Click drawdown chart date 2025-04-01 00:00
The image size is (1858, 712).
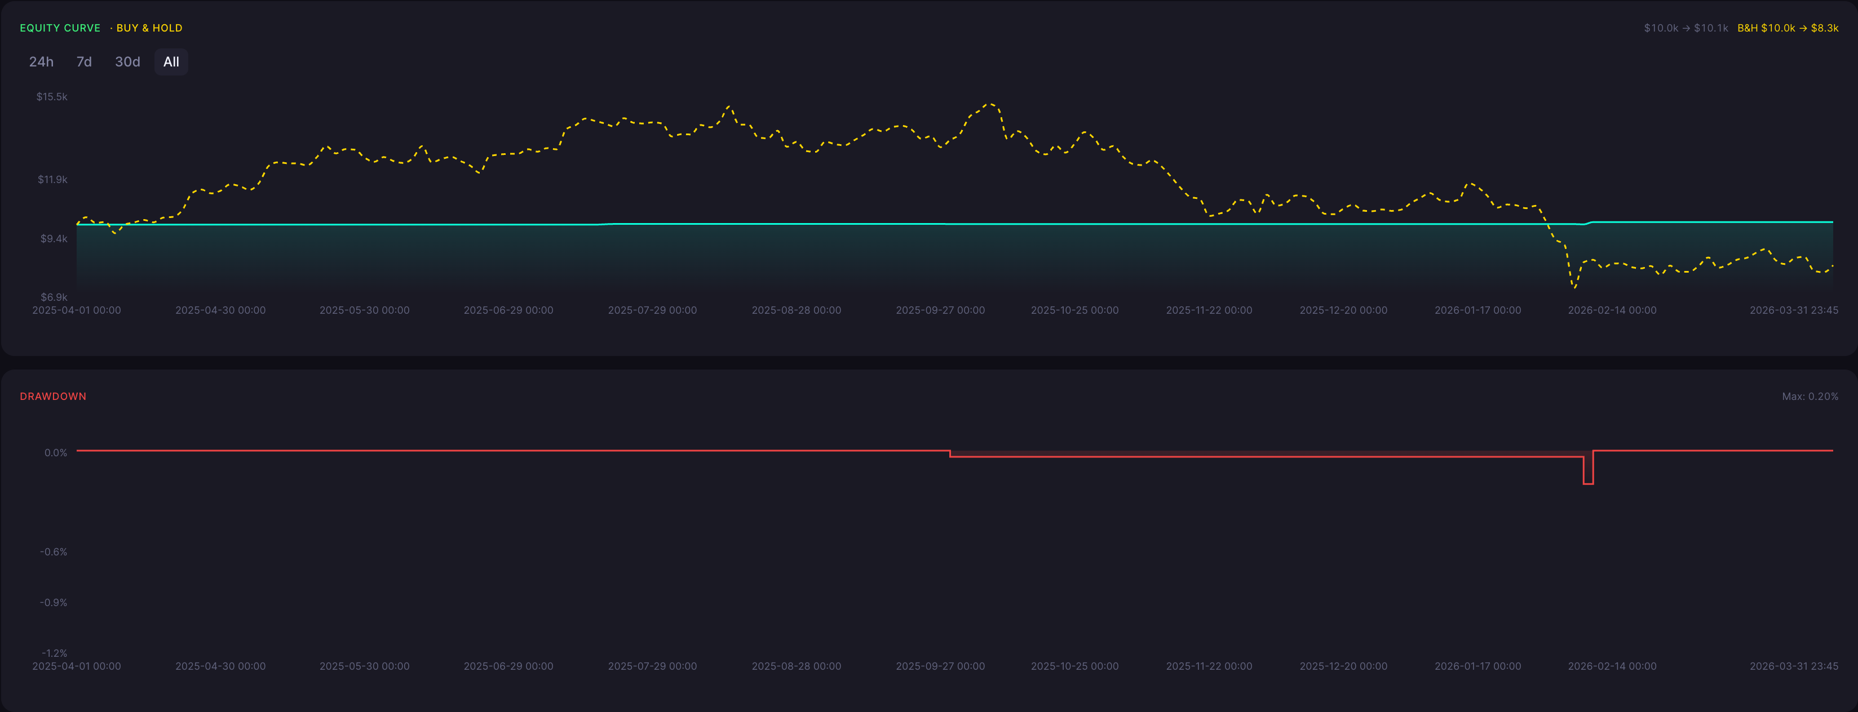[x=77, y=666]
